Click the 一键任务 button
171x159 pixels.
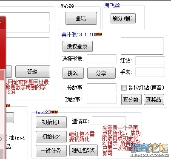click(x=51, y=150)
